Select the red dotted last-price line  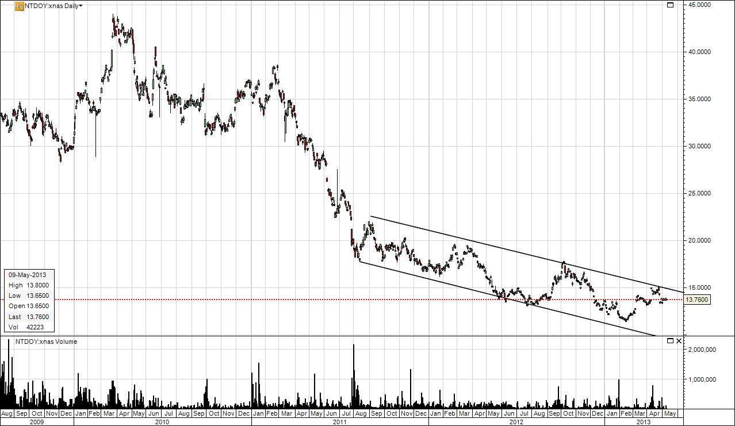point(342,300)
